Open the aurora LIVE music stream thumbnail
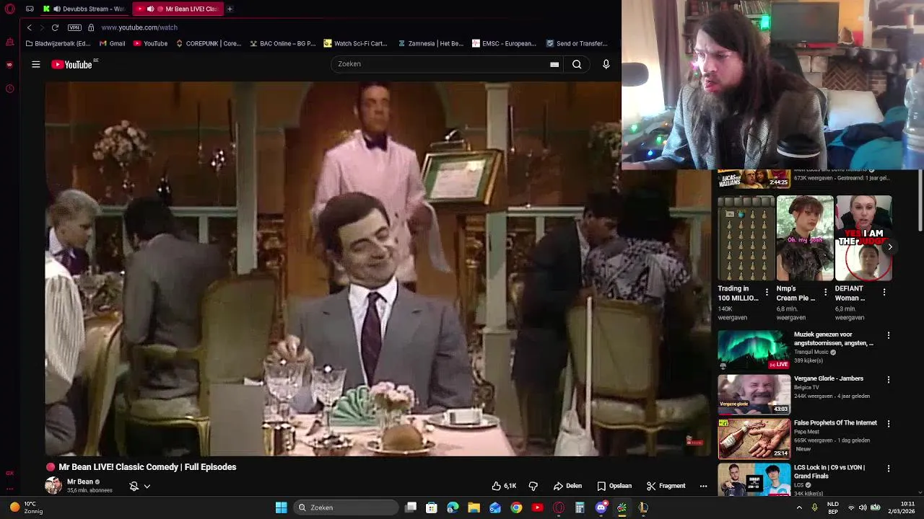This screenshot has height=519, width=924. 754,350
